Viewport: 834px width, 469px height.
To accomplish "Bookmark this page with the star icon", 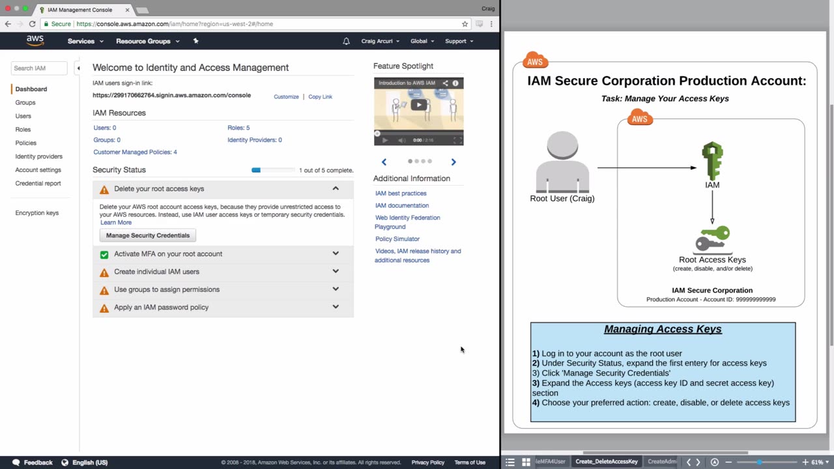I will [x=465, y=24].
